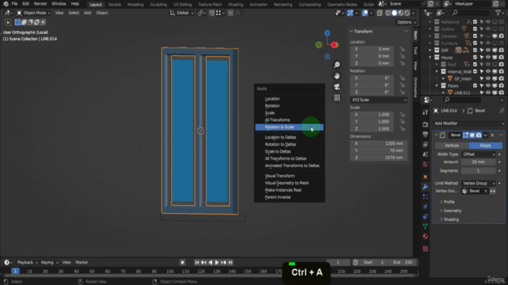Viewport: 508px width, 285px height.
Task: Select material preview shading icon
Action: click(x=401, y=13)
